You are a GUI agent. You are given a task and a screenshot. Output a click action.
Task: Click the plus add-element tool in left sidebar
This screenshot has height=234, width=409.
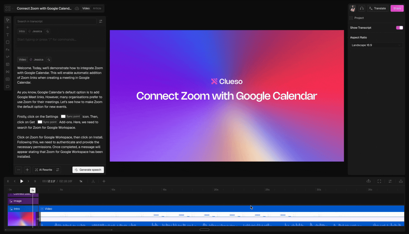(x=8, y=27)
